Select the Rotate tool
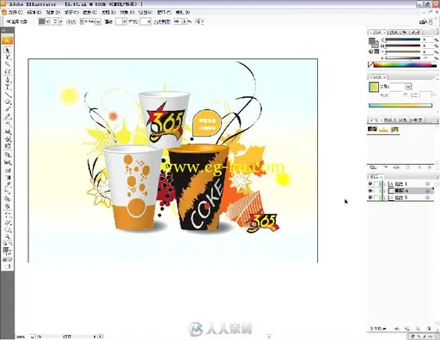 pos(8,124)
